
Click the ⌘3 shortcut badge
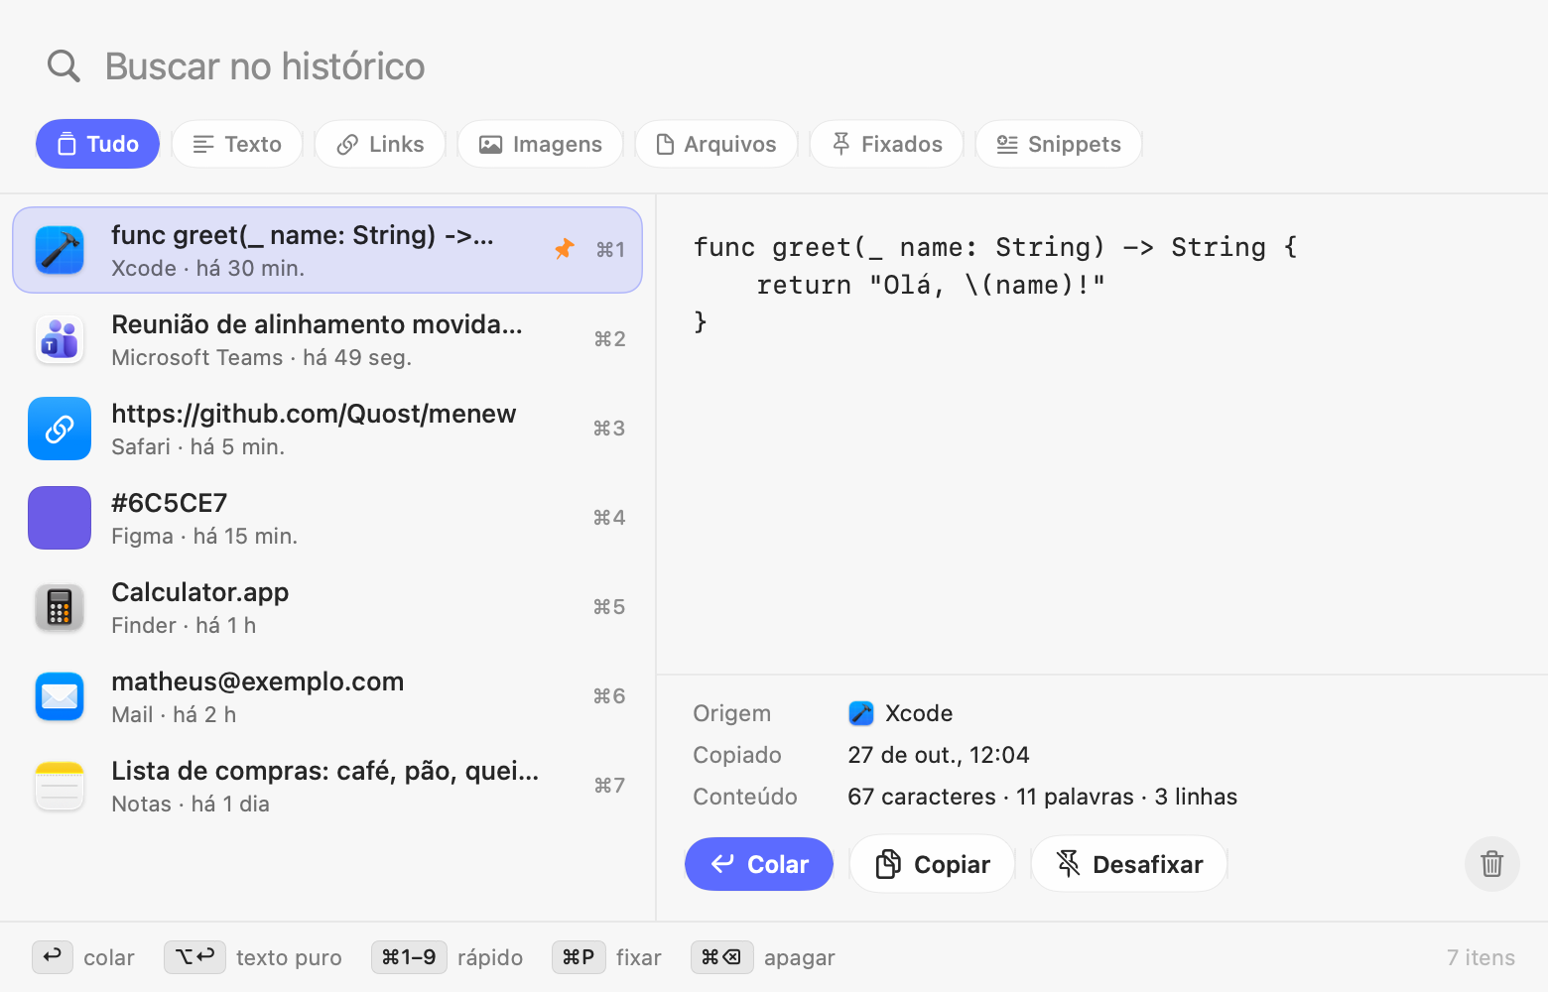[x=609, y=429]
